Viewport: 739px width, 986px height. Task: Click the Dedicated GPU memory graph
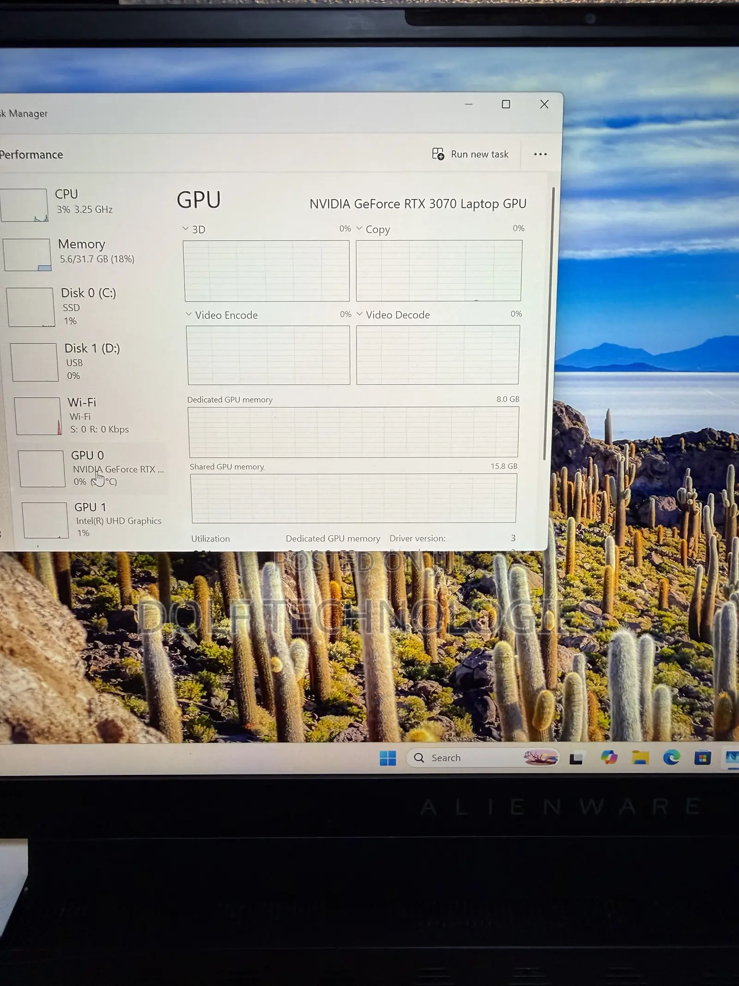[354, 432]
